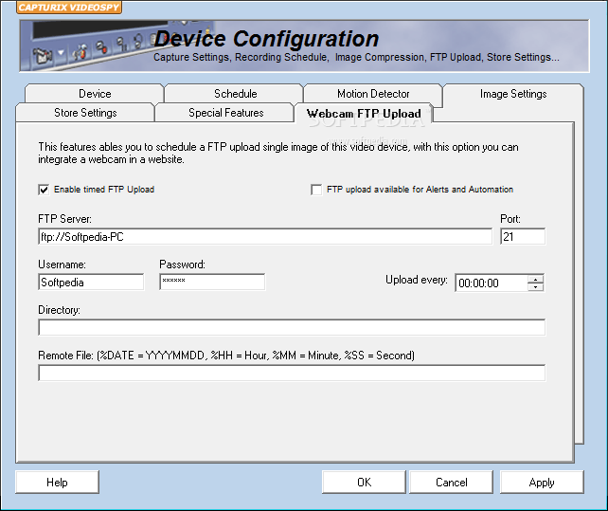
Task: Go to the Store Settings tab
Action: (x=85, y=113)
